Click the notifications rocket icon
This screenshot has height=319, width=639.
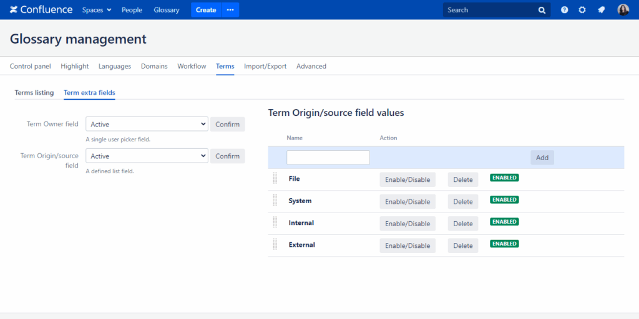tap(601, 10)
